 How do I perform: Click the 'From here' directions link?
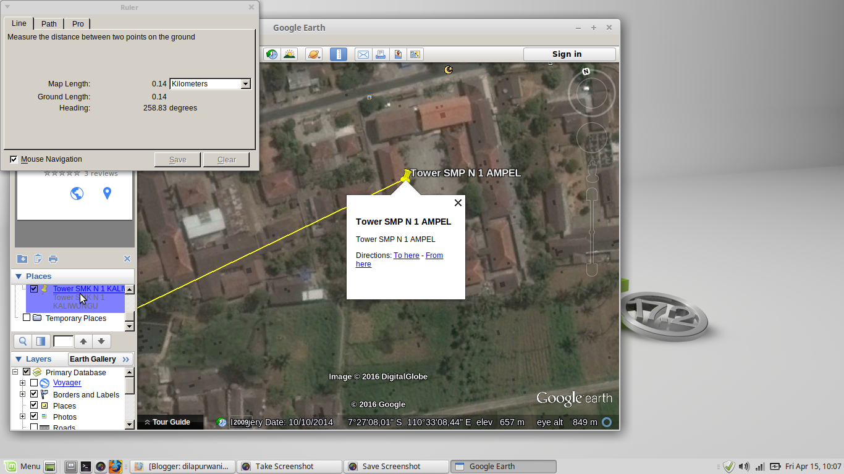(x=399, y=260)
